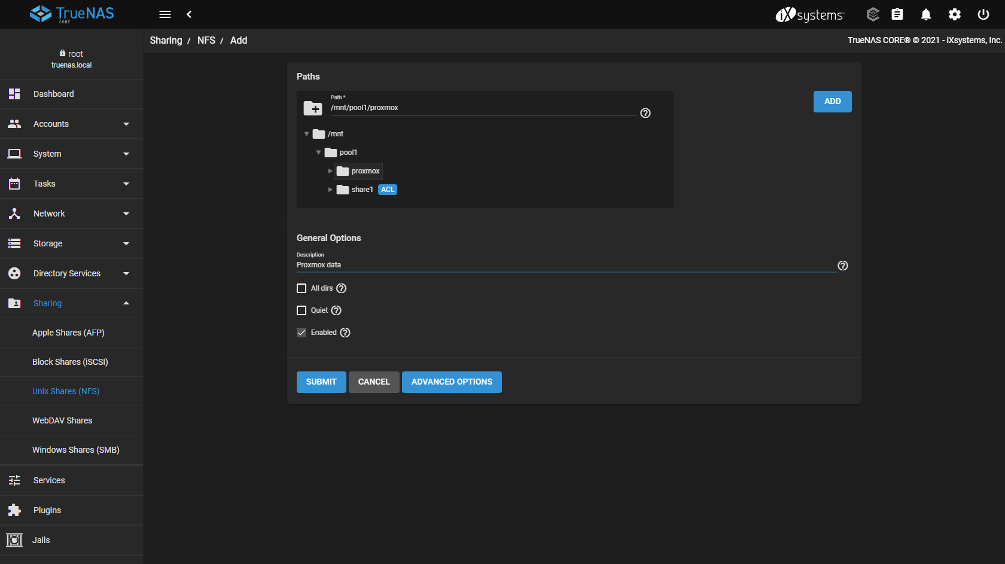The image size is (1005, 564).
Task: Collapse the pool1 tree node
Action: (318, 153)
